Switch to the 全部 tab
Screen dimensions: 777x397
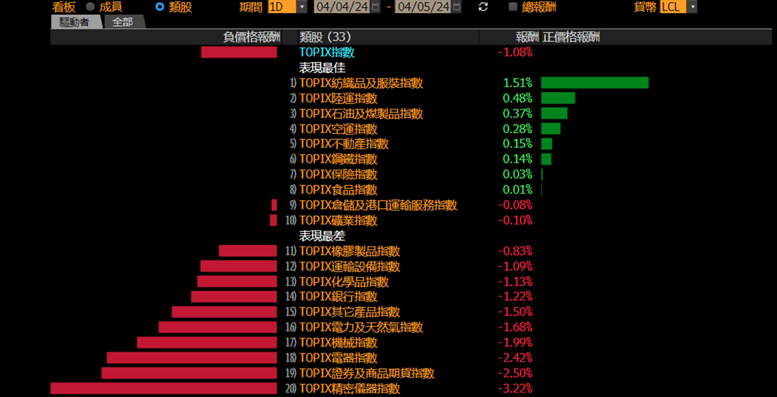pyautogui.click(x=123, y=23)
